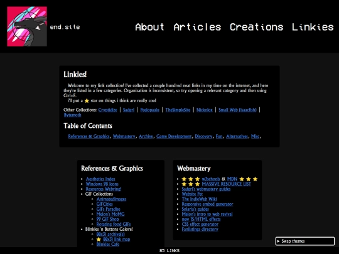Navigate to Creations
The image size is (339, 254).
pyautogui.click(x=256, y=27)
